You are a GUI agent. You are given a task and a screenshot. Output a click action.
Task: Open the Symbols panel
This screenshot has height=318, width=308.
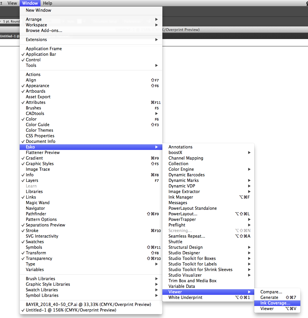(x=91, y=247)
